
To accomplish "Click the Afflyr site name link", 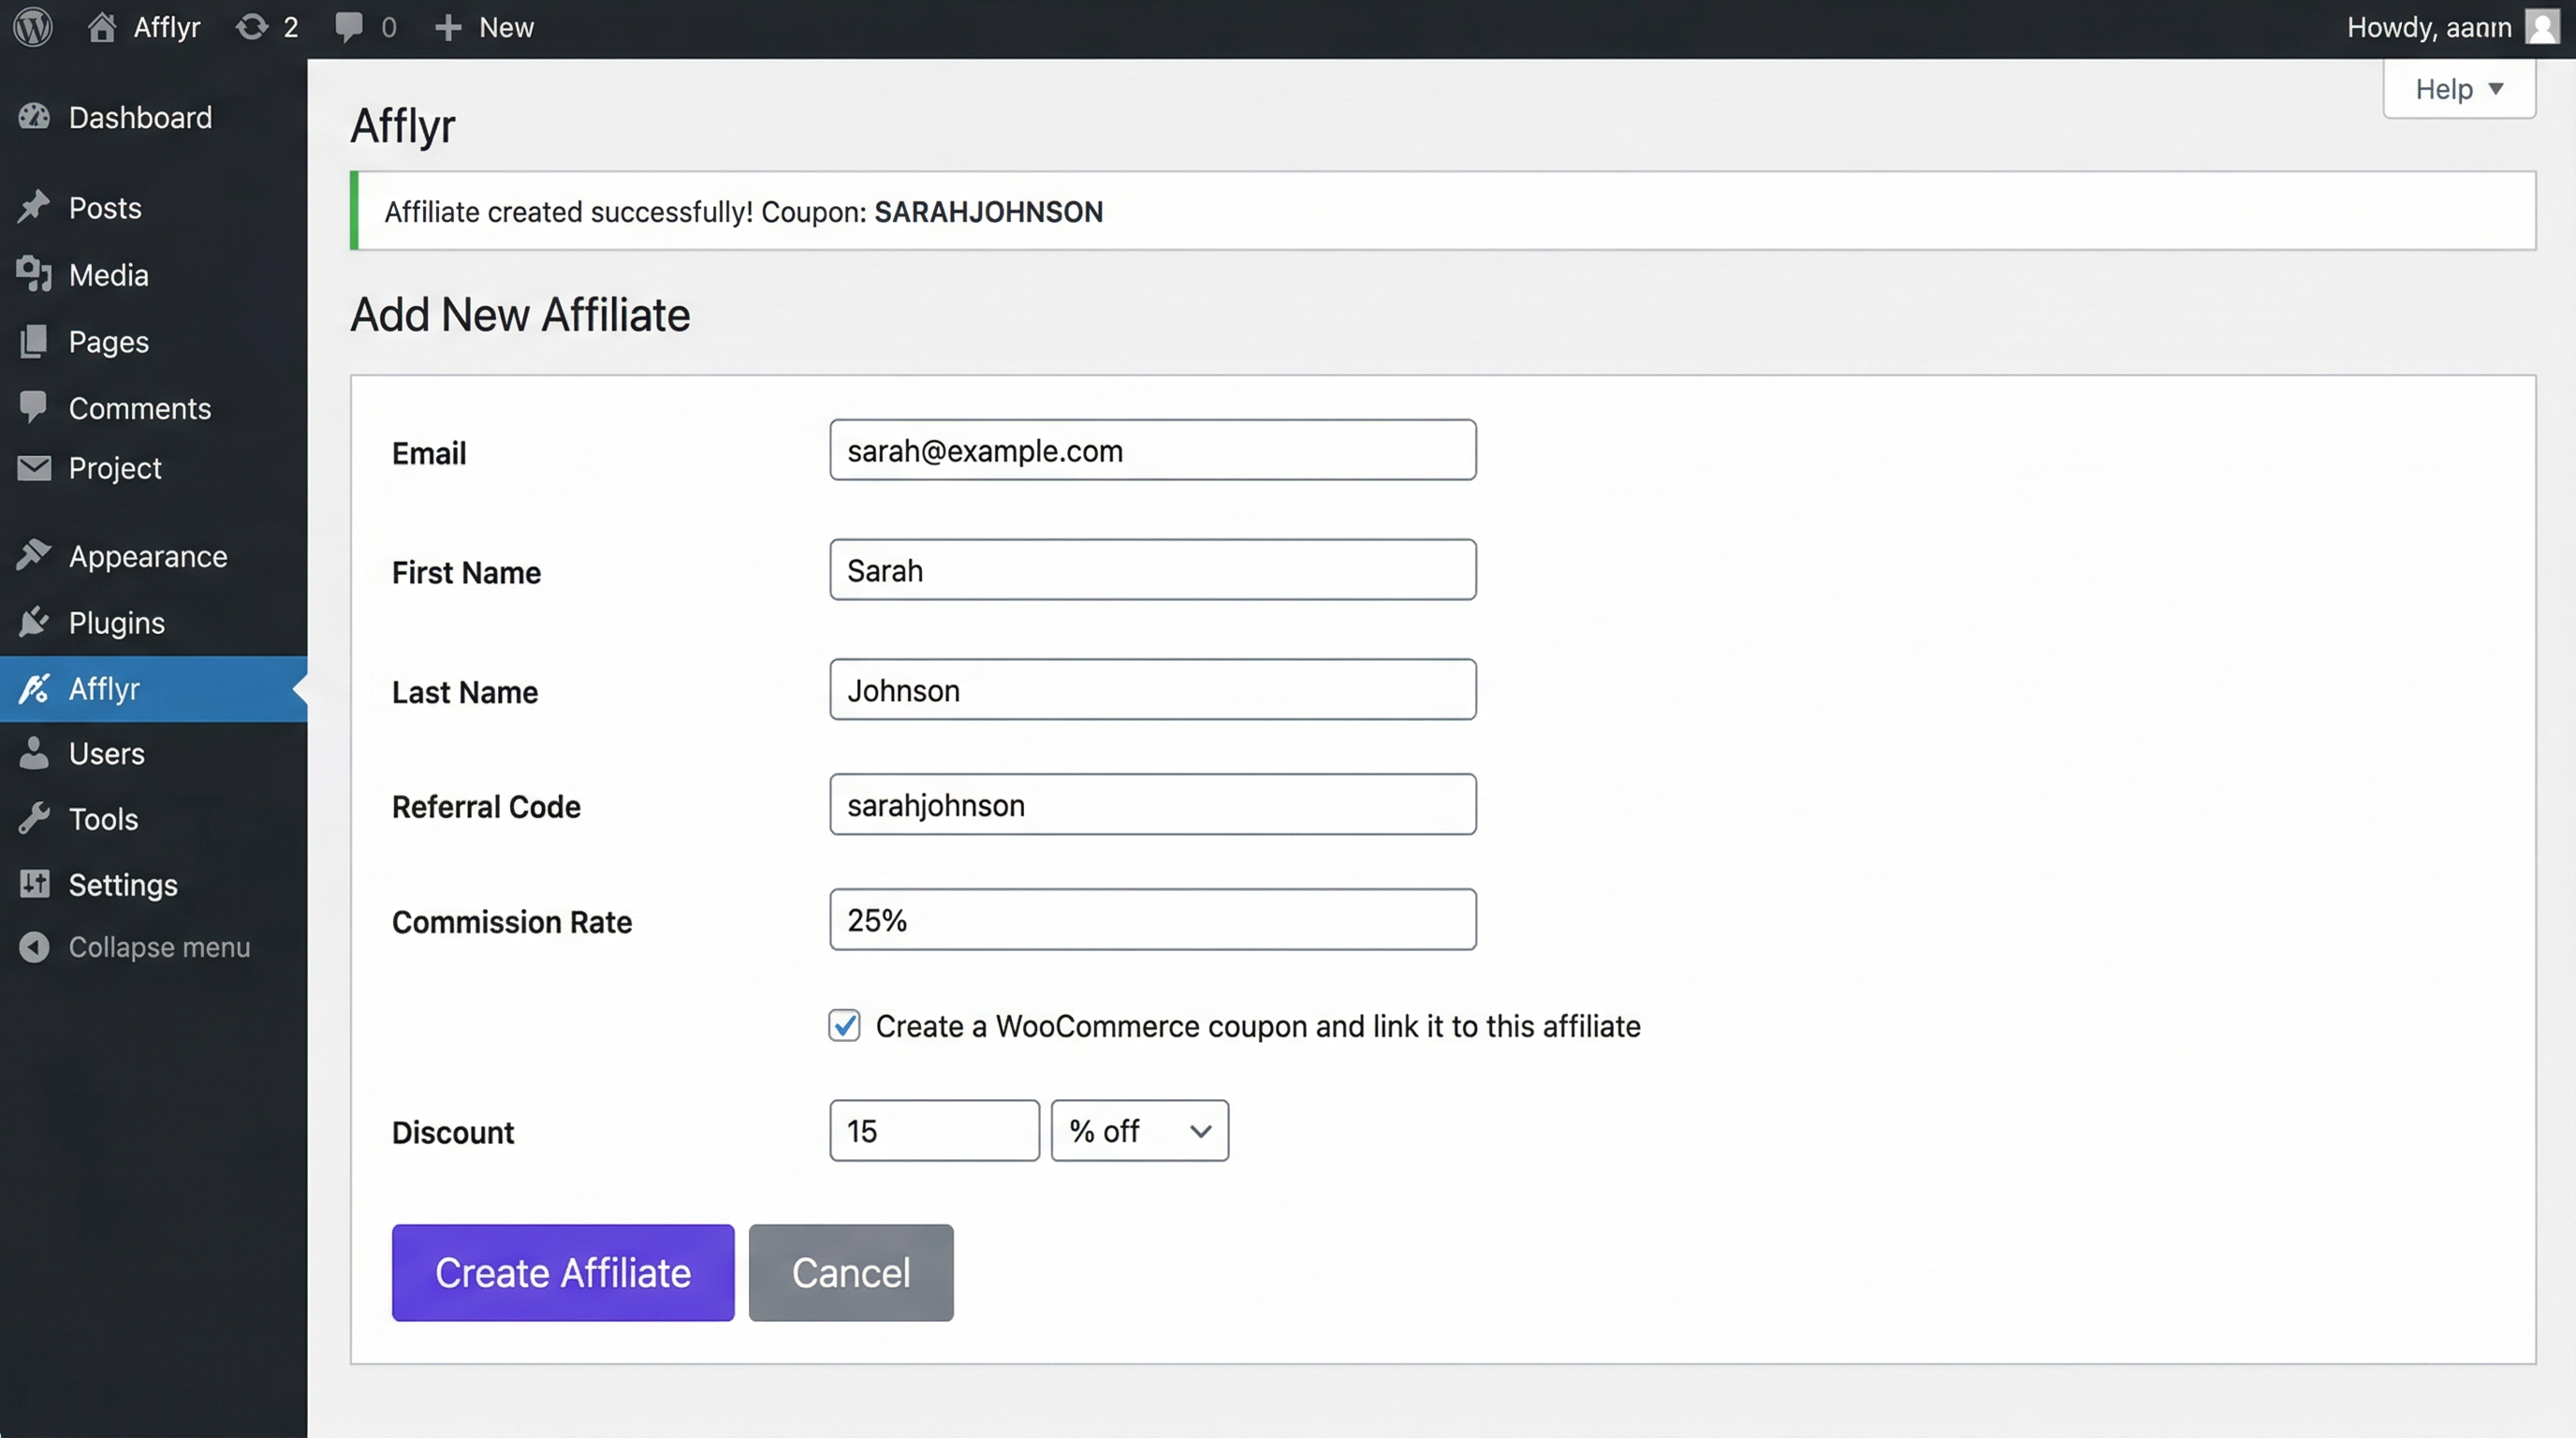I will coord(167,27).
